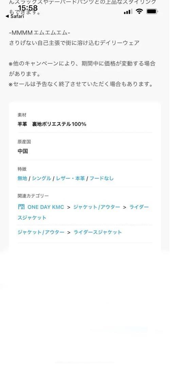This screenshot has width=170, height=367.
Task: Tap the Wi-Fi status icon
Action: 139,11
